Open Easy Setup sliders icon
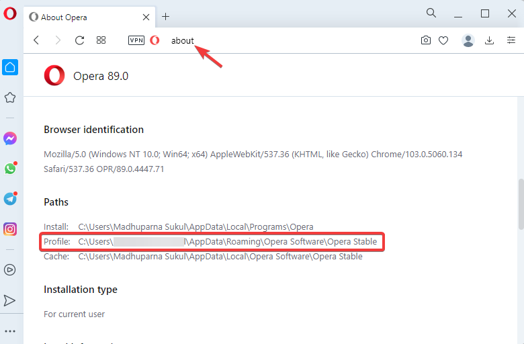524x344 pixels. tap(511, 40)
